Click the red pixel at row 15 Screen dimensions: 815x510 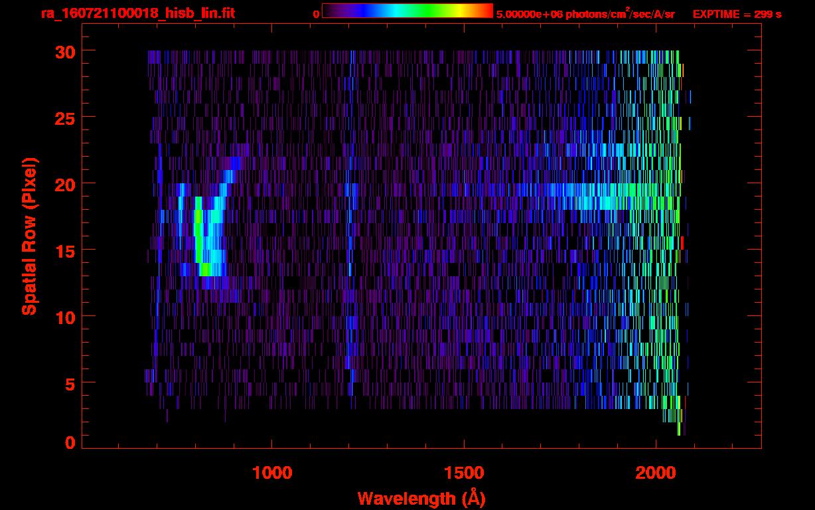click(x=682, y=243)
